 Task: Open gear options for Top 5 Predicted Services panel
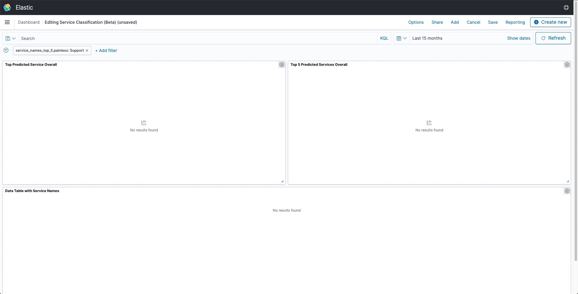coord(567,65)
